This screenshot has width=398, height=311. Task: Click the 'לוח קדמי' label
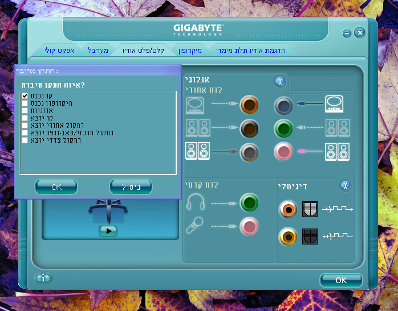tap(201, 185)
